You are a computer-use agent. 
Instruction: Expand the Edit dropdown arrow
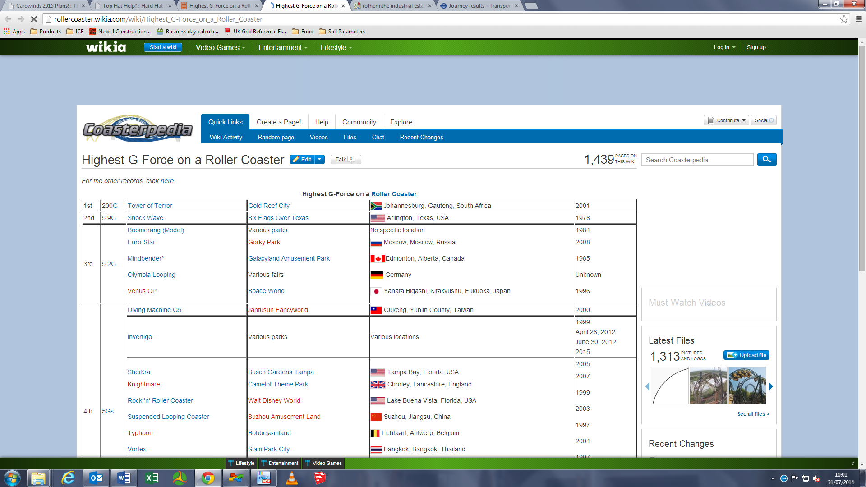[x=319, y=159]
